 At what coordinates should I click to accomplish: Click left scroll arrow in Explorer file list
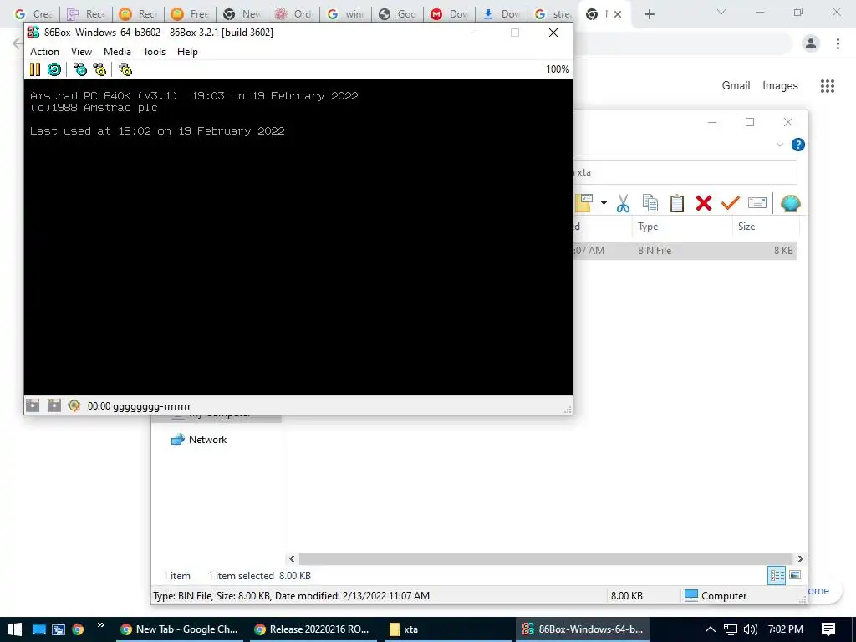292,558
